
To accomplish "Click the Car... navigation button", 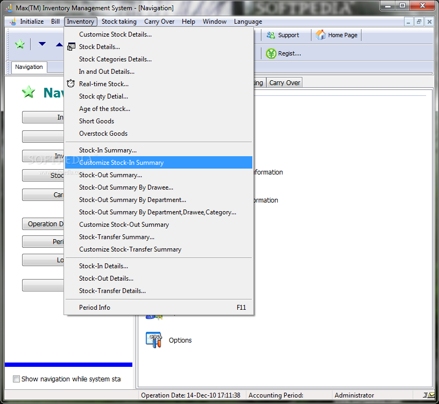I will 43,195.
